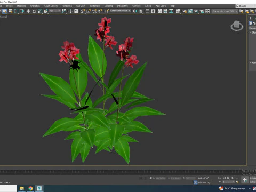This screenshot has height=192, width=256.
Task: Click Render in the Cloud teapot icon
Action: pos(202,11)
